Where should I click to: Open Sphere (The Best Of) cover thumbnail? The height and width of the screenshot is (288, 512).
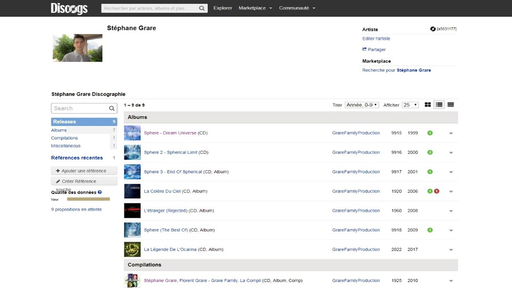pos(132,230)
